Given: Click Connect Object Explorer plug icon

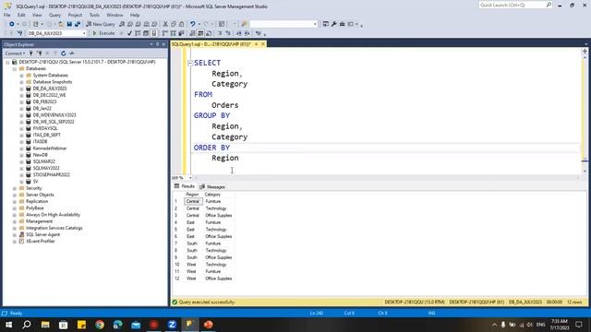Looking at the screenshot, I should point(30,53).
